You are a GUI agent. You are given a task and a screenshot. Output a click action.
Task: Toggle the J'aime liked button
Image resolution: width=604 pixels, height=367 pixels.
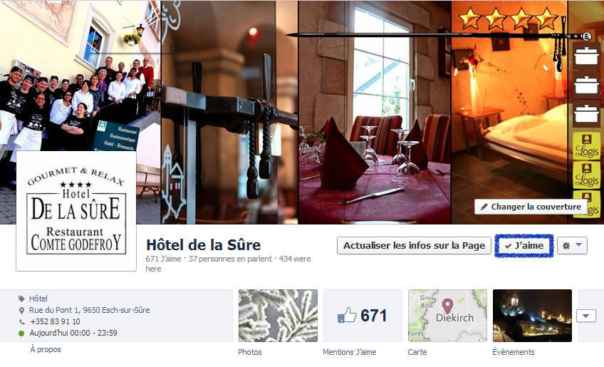click(524, 246)
